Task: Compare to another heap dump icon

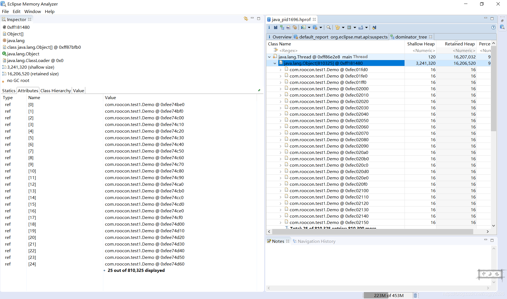Action: (x=374, y=27)
